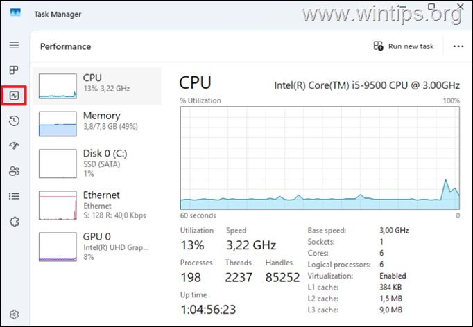Select the CPU performance item
Image resolution: width=473 pixels, height=327 pixels.
[x=97, y=86]
